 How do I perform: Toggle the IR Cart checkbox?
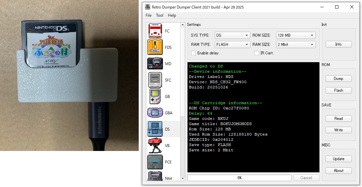click(x=256, y=53)
